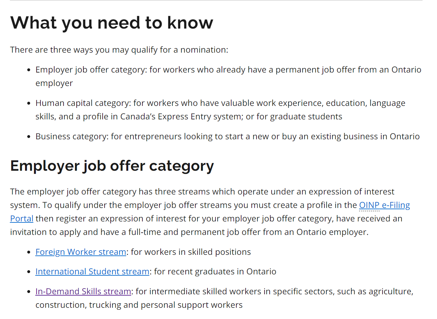Click the text "for workers in skilled positions"
This screenshot has height=319, width=437.
click(x=191, y=252)
